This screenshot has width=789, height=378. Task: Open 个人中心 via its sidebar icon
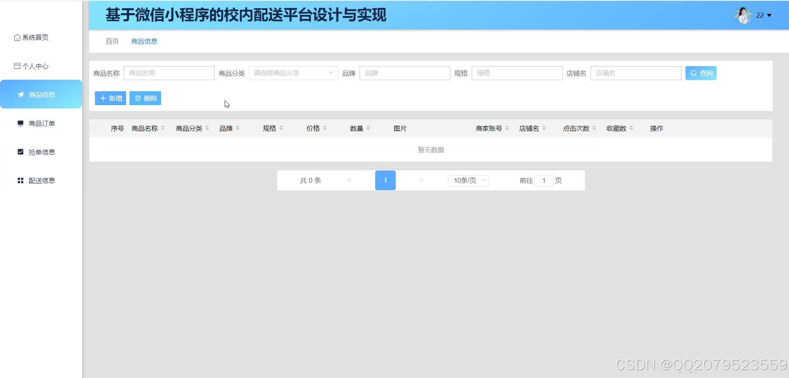click(x=17, y=66)
